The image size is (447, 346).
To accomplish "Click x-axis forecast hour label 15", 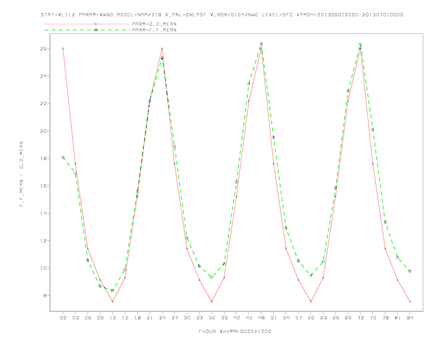I will point(125,318).
